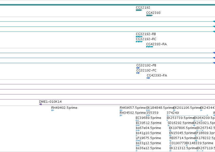Open the CO190773 feature label
The width and height of the screenshot is (215, 152).
[x=178, y=143]
